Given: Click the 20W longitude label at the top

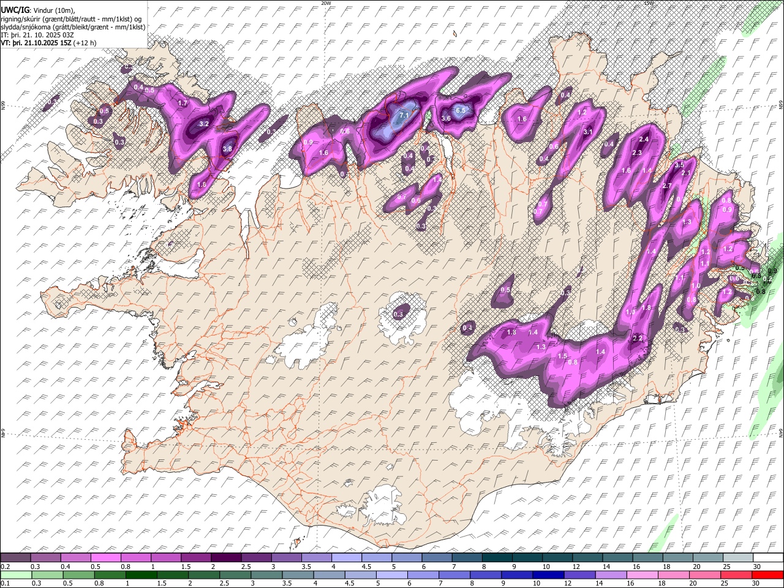Looking at the screenshot, I should click(x=326, y=3).
